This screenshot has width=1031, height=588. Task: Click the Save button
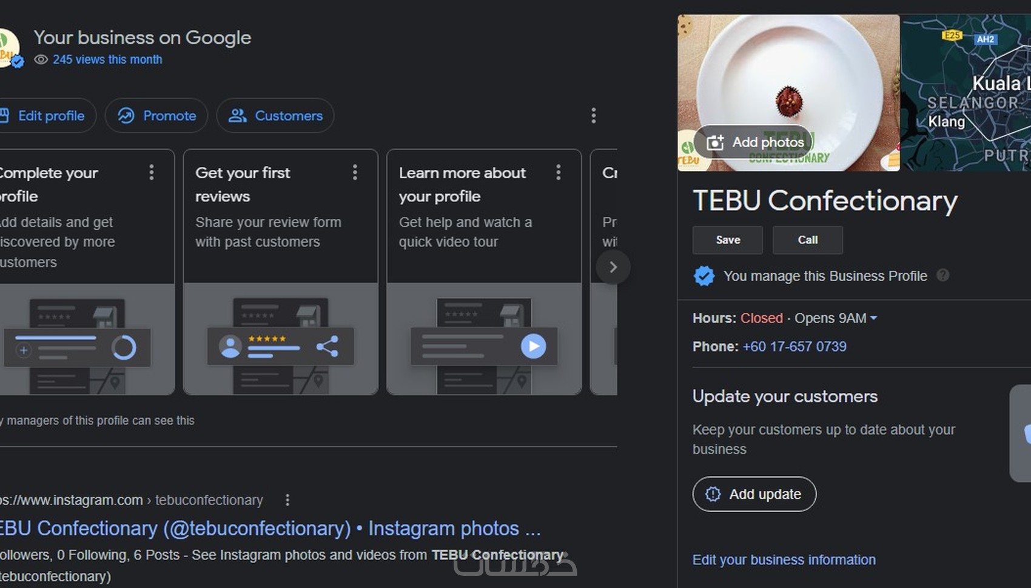click(728, 240)
